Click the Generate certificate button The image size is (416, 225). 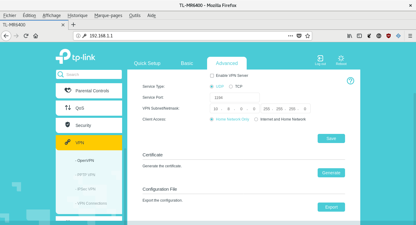(331, 173)
